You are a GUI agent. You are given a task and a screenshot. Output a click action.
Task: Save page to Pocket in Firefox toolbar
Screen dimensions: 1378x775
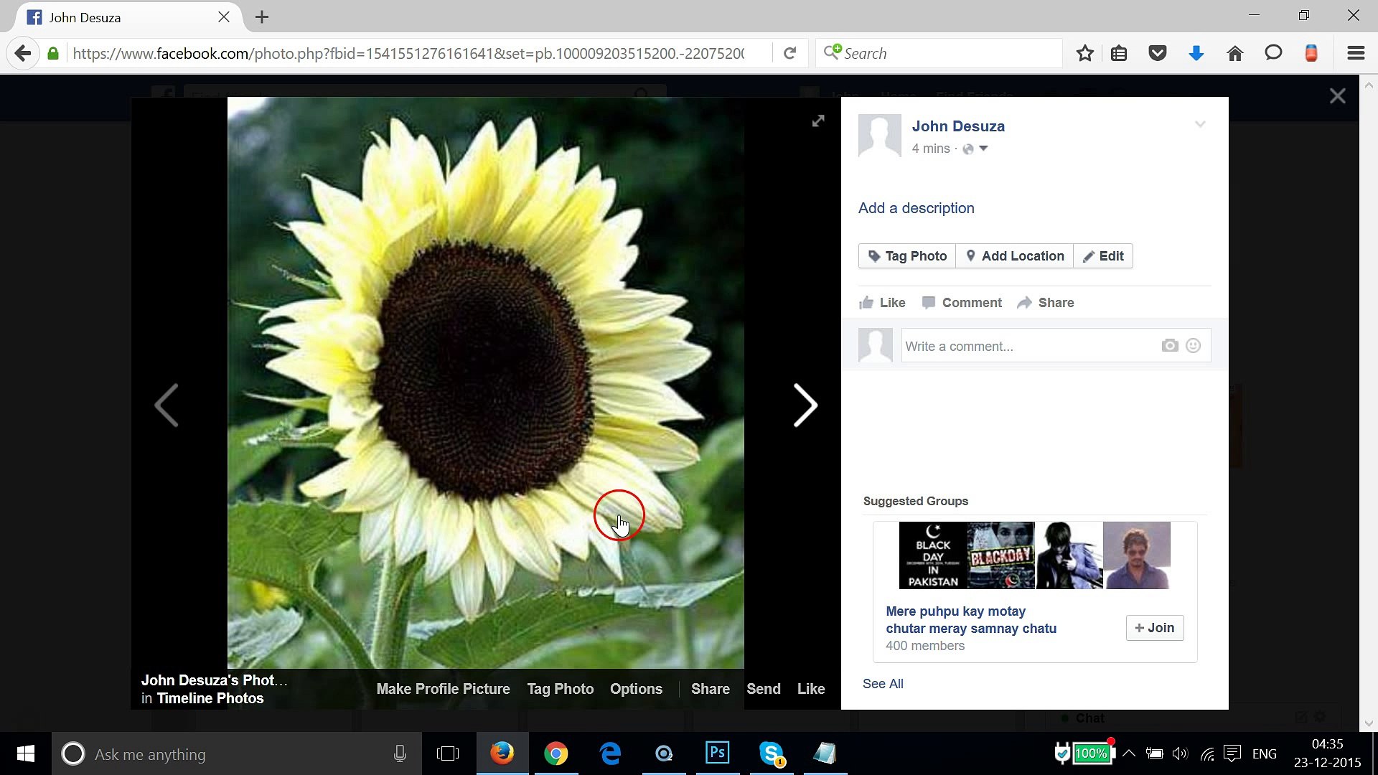[x=1158, y=52]
